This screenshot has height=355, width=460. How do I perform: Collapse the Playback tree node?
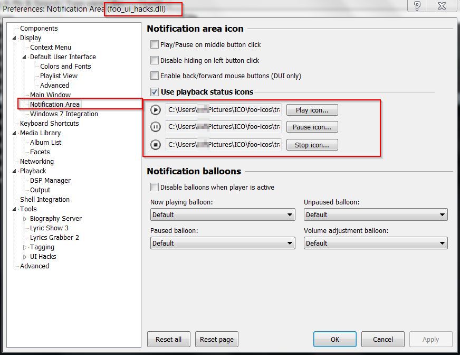(x=14, y=171)
